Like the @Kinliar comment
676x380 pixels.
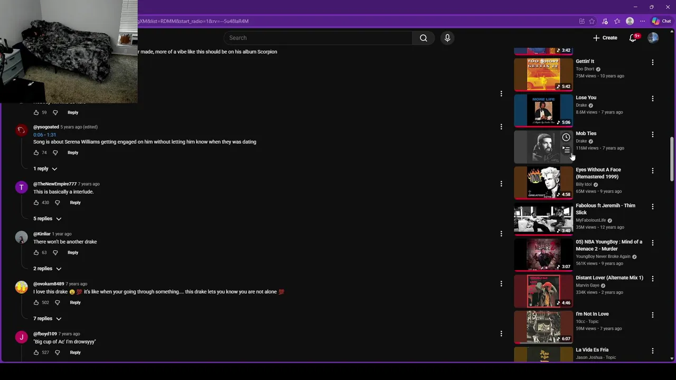36,253
